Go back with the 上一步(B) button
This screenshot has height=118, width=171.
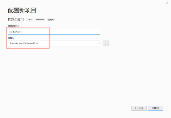(x=139, y=108)
